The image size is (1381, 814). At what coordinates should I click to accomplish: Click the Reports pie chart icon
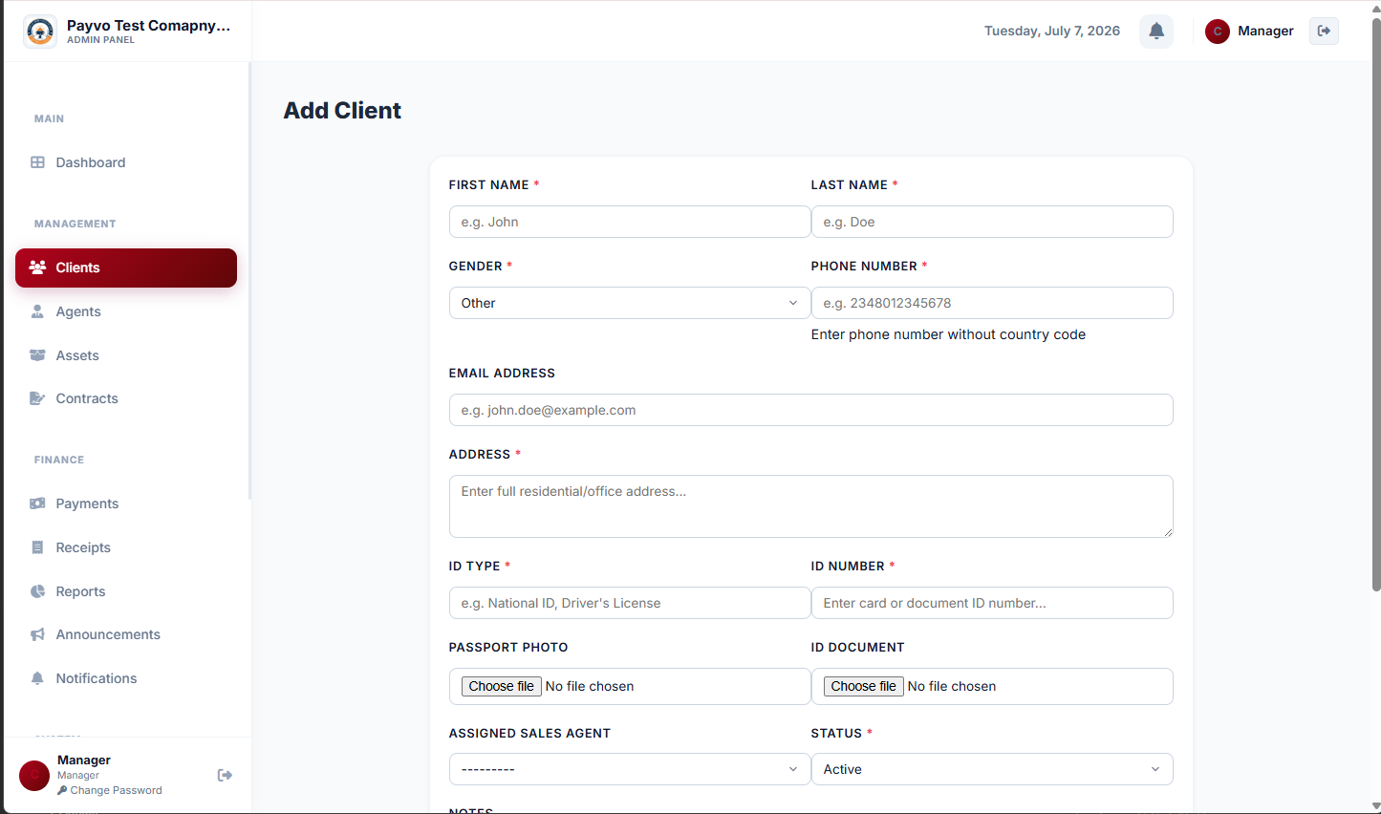point(37,591)
